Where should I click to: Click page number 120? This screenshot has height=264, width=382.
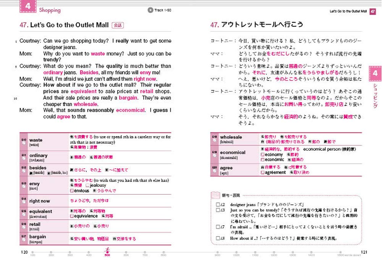[x=24, y=252]
